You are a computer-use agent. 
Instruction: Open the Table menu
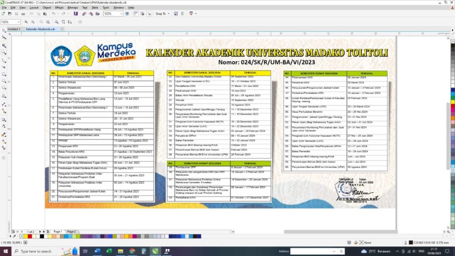click(x=95, y=8)
